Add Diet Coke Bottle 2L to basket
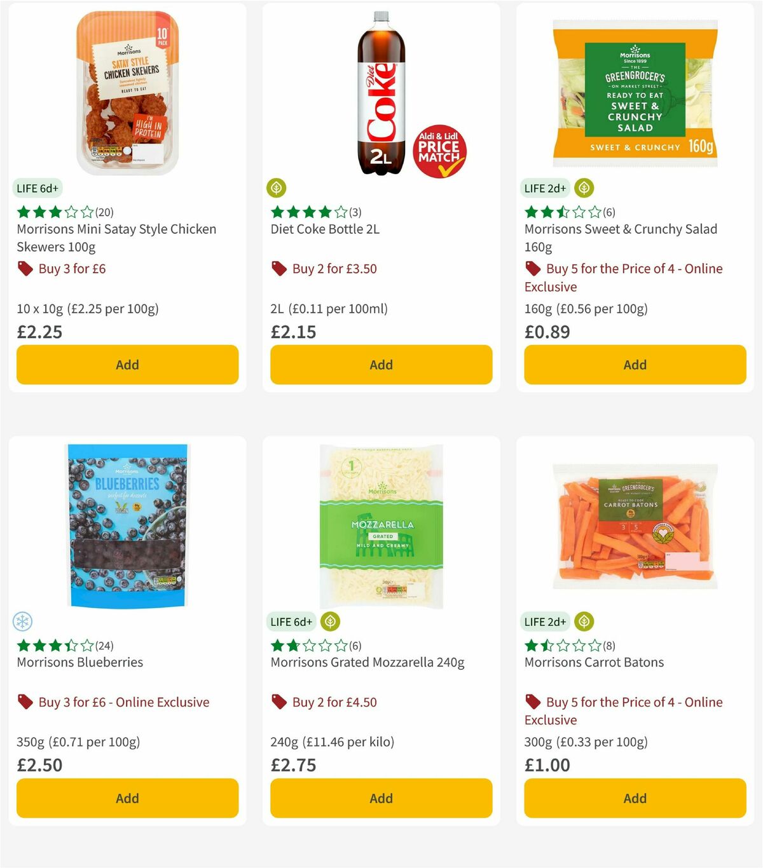Viewport: 763px width, 868px height. pyautogui.click(x=381, y=365)
